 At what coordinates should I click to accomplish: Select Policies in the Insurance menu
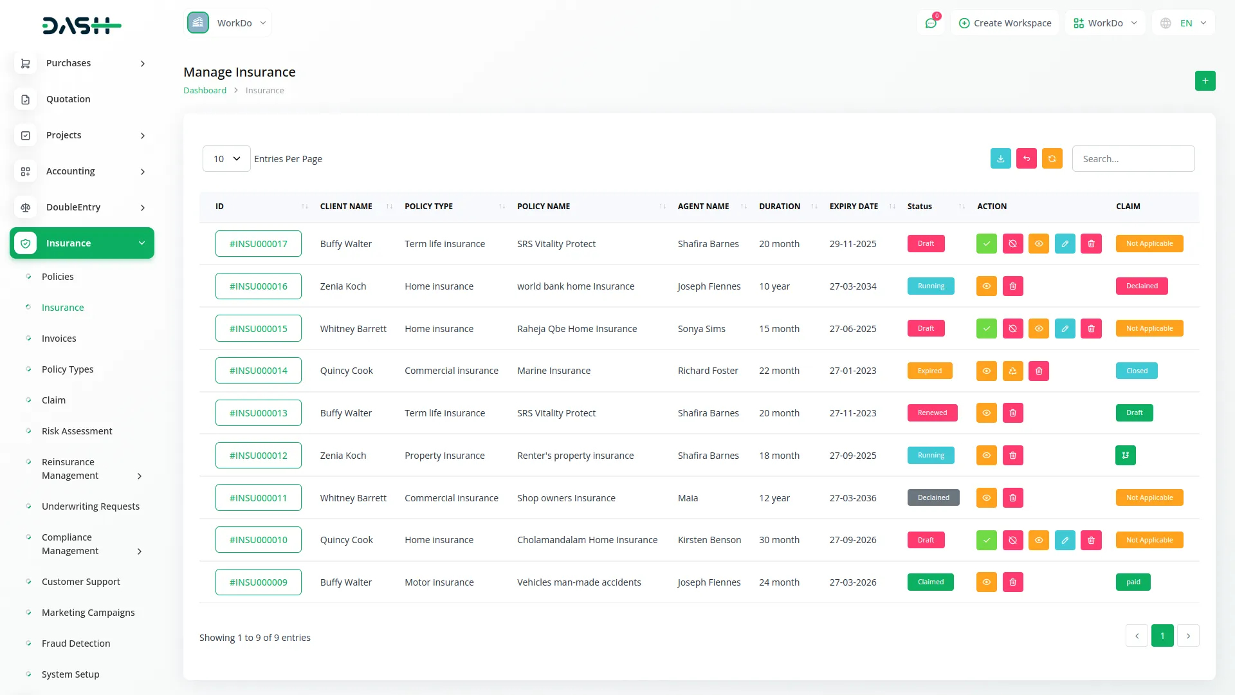(x=58, y=276)
